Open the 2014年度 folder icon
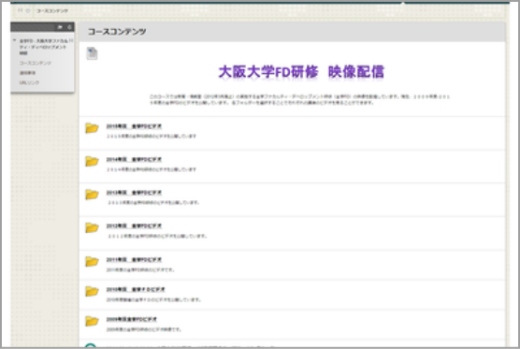This screenshot has width=520, height=349. tap(92, 161)
